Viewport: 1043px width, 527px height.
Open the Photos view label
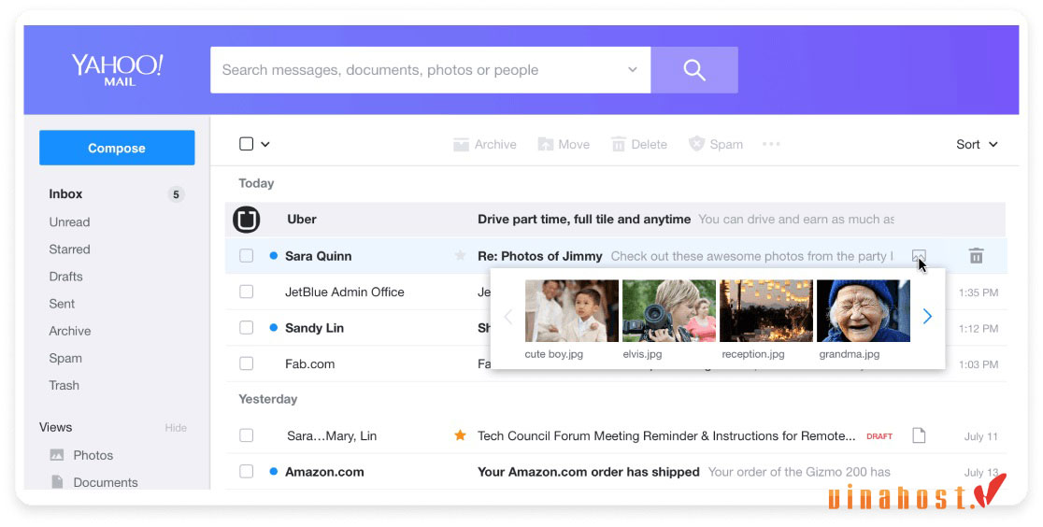[x=93, y=455]
